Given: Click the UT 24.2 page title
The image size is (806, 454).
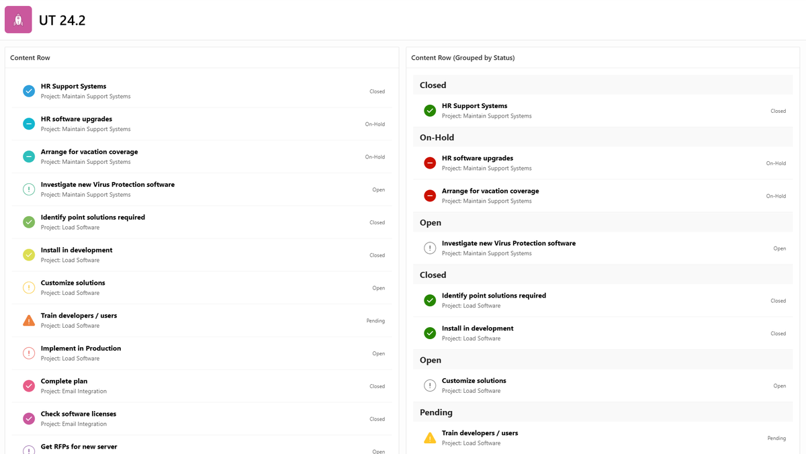Looking at the screenshot, I should pos(62,20).
